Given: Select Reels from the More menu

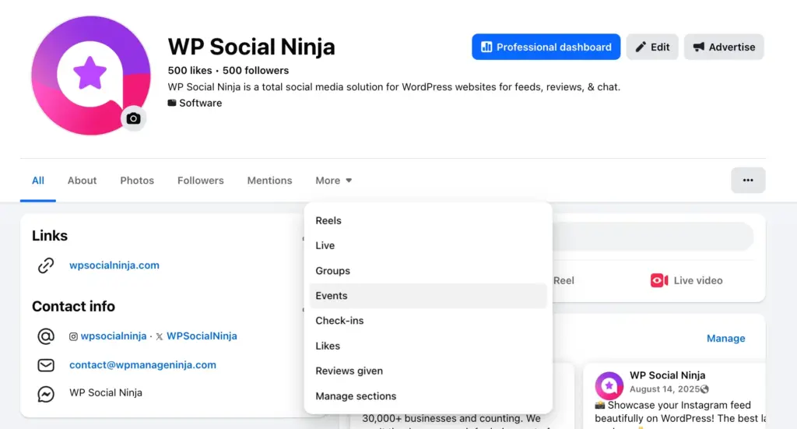Looking at the screenshot, I should pos(428,220).
